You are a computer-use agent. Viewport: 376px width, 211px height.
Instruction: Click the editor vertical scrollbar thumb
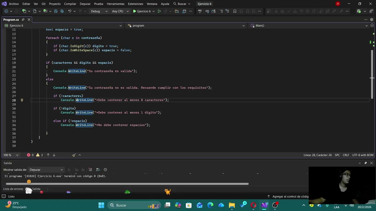click(x=372, y=74)
